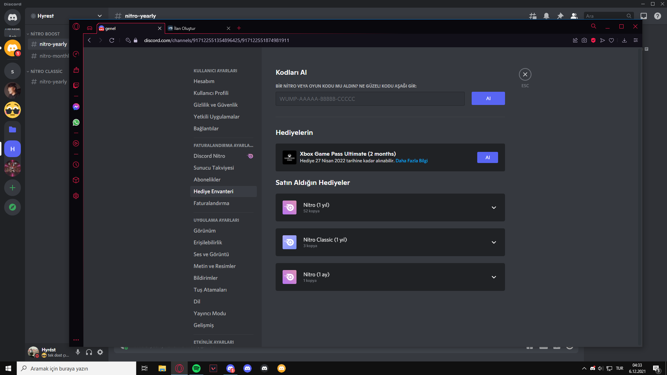Open Opera ad blocker shield icon

click(593, 40)
